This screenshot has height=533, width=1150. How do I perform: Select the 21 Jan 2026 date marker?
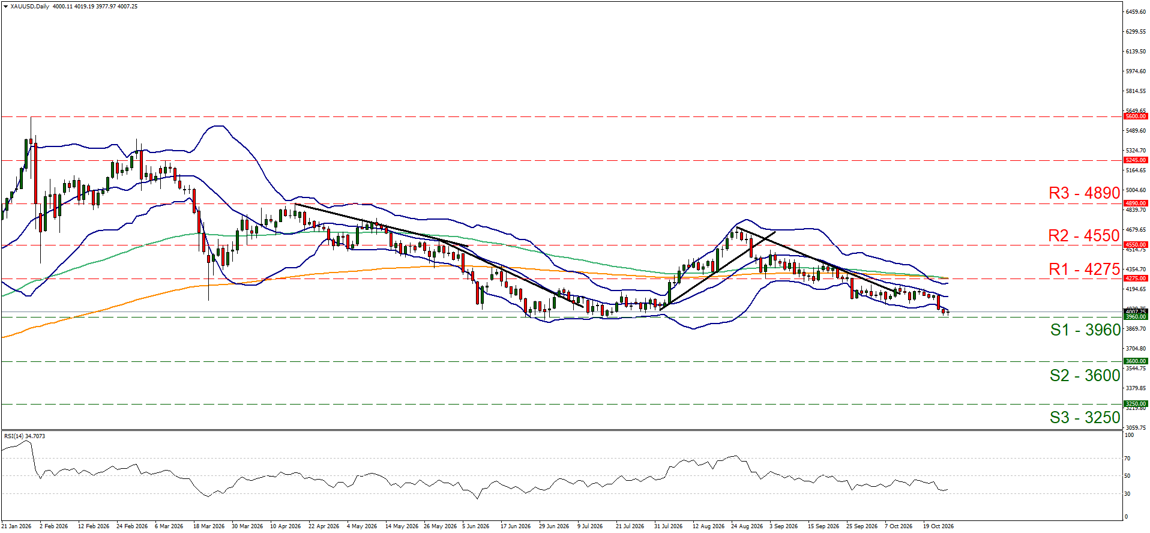point(16,526)
